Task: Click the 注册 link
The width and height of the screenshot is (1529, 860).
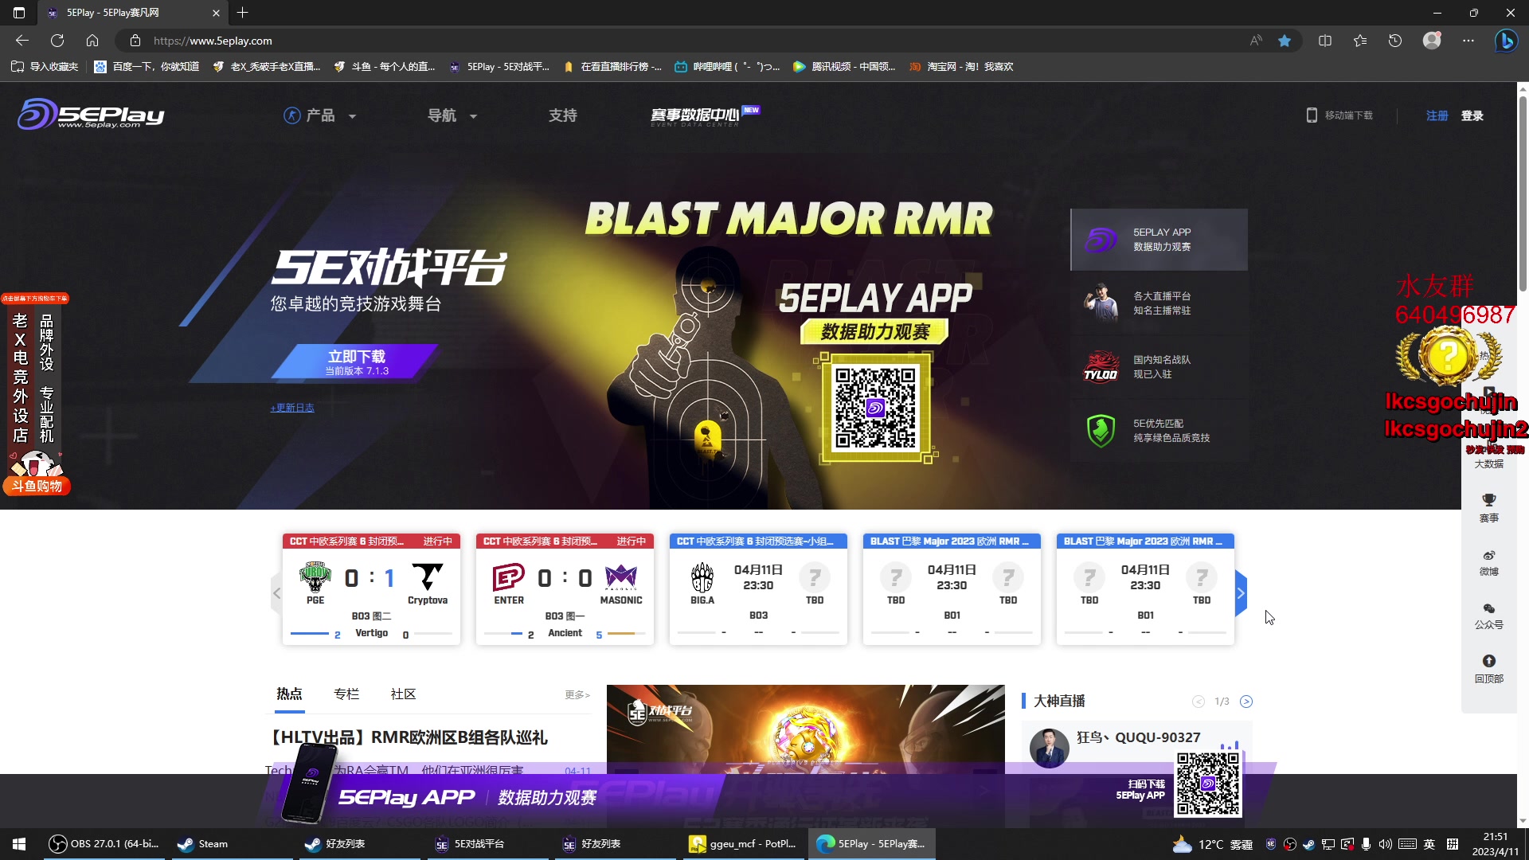Action: pos(1437,115)
